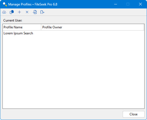Screen dimensions: 147x120
Task: Click divider between Profile Name and Owner
Action: point(41,27)
